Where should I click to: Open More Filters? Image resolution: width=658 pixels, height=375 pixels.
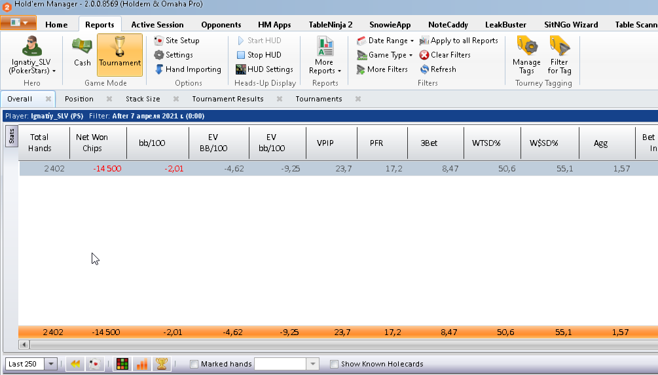tap(382, 69)
